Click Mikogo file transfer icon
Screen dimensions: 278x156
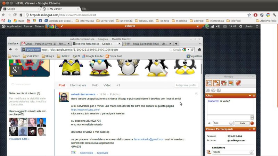pyautogui.click(x=231, y=83)
